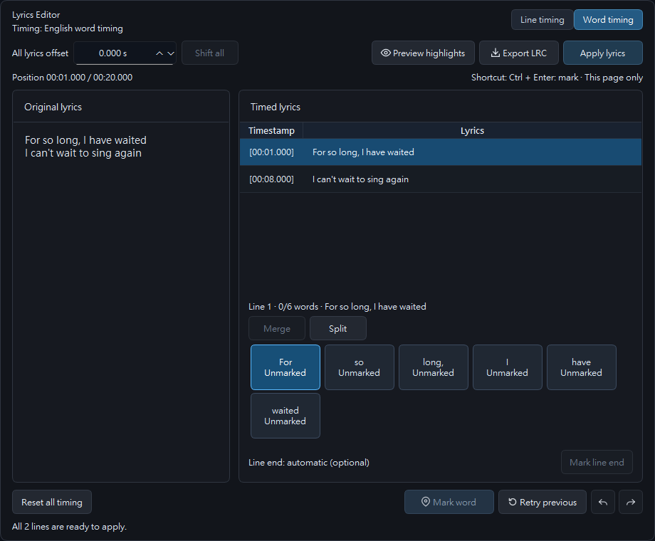Click the undo arrow icon
This screenshot has height=541, width=655.
tap(603, 502)
